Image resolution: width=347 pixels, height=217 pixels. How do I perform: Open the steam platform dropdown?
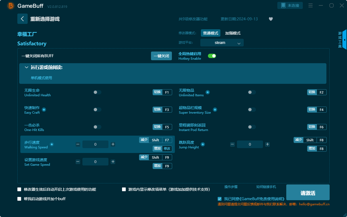click(x=222, y=43)
